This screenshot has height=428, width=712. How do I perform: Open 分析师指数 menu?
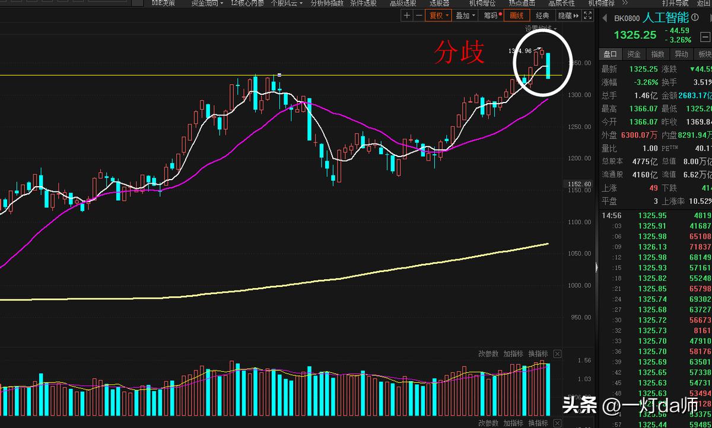(x=327, y=4)
